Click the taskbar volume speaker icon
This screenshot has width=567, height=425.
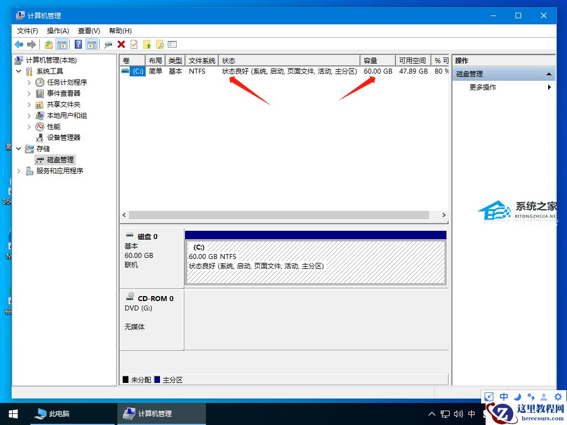tap(458, 414)
